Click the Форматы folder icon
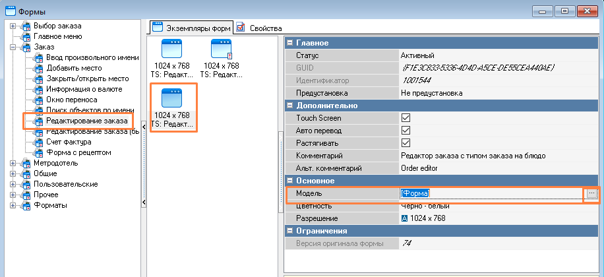This screenshot has width=604, height=277. coord(26,205)
